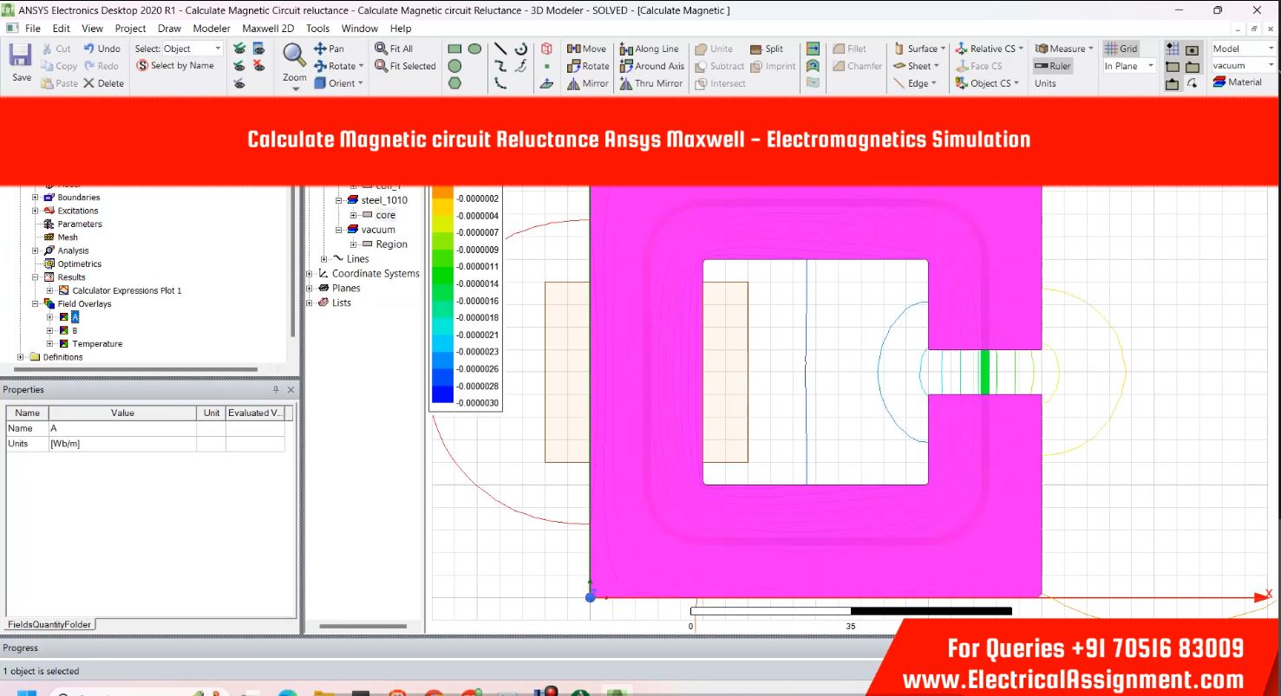Toggle the Ruler display button
This screenshot has height=696, width=1281.
[x=1053, y=66]
